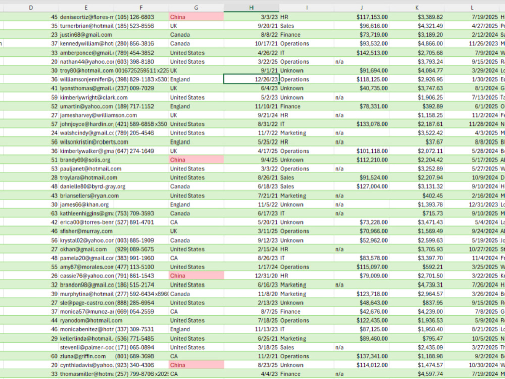Click cell $127,004.00

pyautogui.click(x=362, y=186)
